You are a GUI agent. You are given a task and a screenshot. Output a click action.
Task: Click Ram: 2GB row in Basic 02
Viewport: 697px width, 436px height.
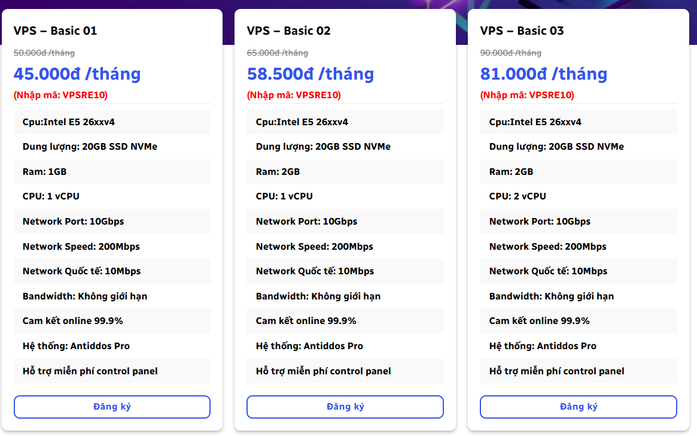(278, 171)
